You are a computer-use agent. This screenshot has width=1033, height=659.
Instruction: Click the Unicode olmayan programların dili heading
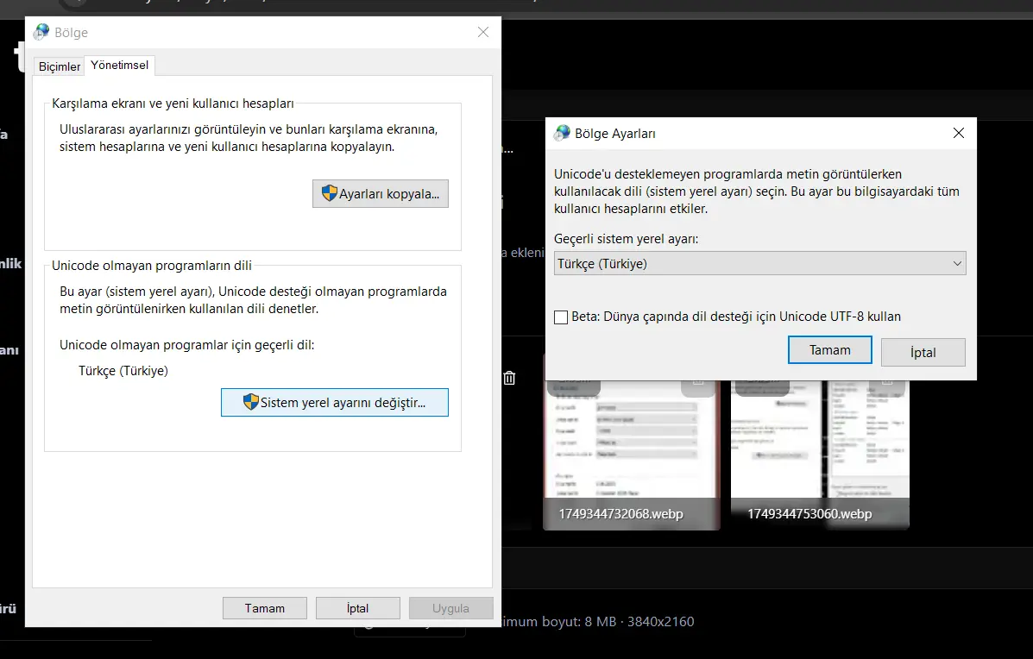pos(152,266)
